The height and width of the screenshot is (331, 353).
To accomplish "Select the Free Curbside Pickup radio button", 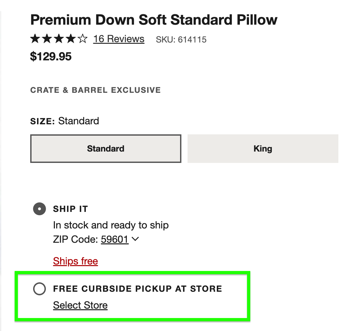I will click(39, 289).
